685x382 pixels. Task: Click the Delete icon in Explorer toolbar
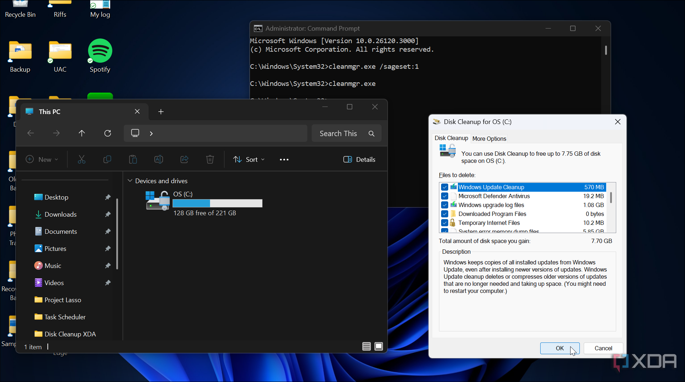210,159
